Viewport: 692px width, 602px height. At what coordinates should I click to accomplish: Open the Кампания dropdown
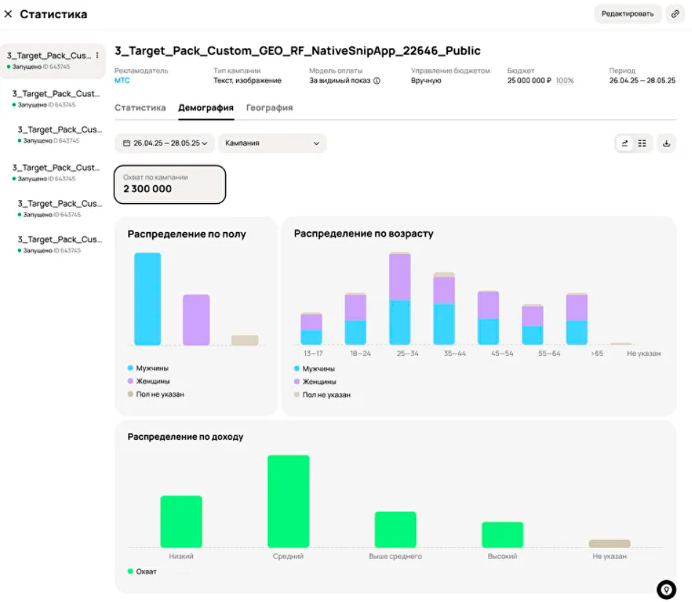(272, 143)
